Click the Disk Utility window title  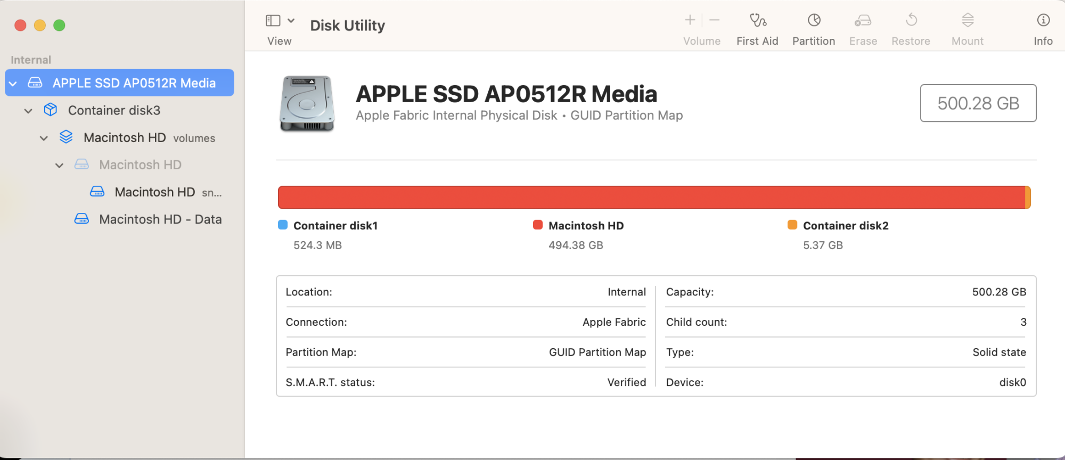(347, 26)
